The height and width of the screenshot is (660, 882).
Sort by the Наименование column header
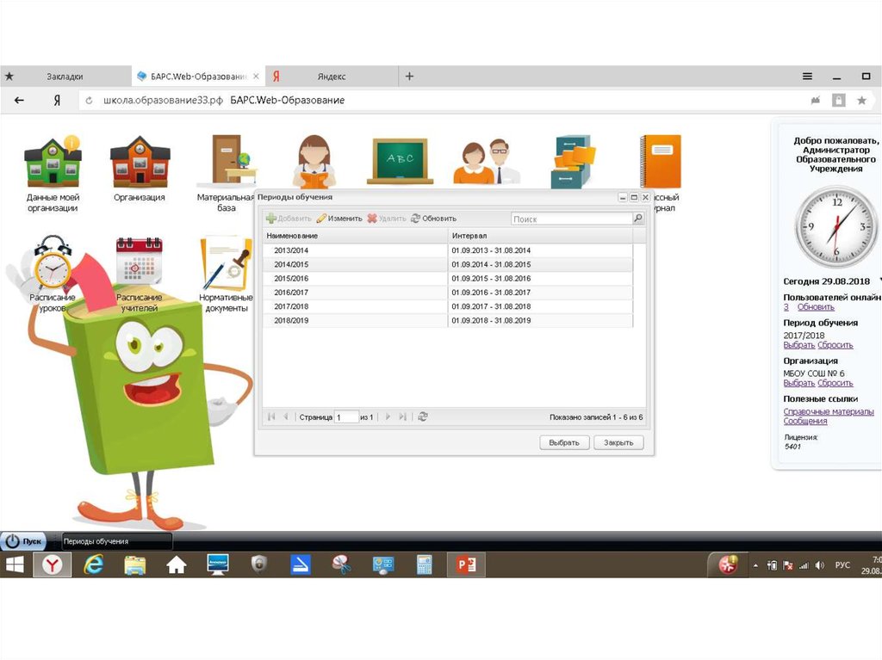(355, 235)
